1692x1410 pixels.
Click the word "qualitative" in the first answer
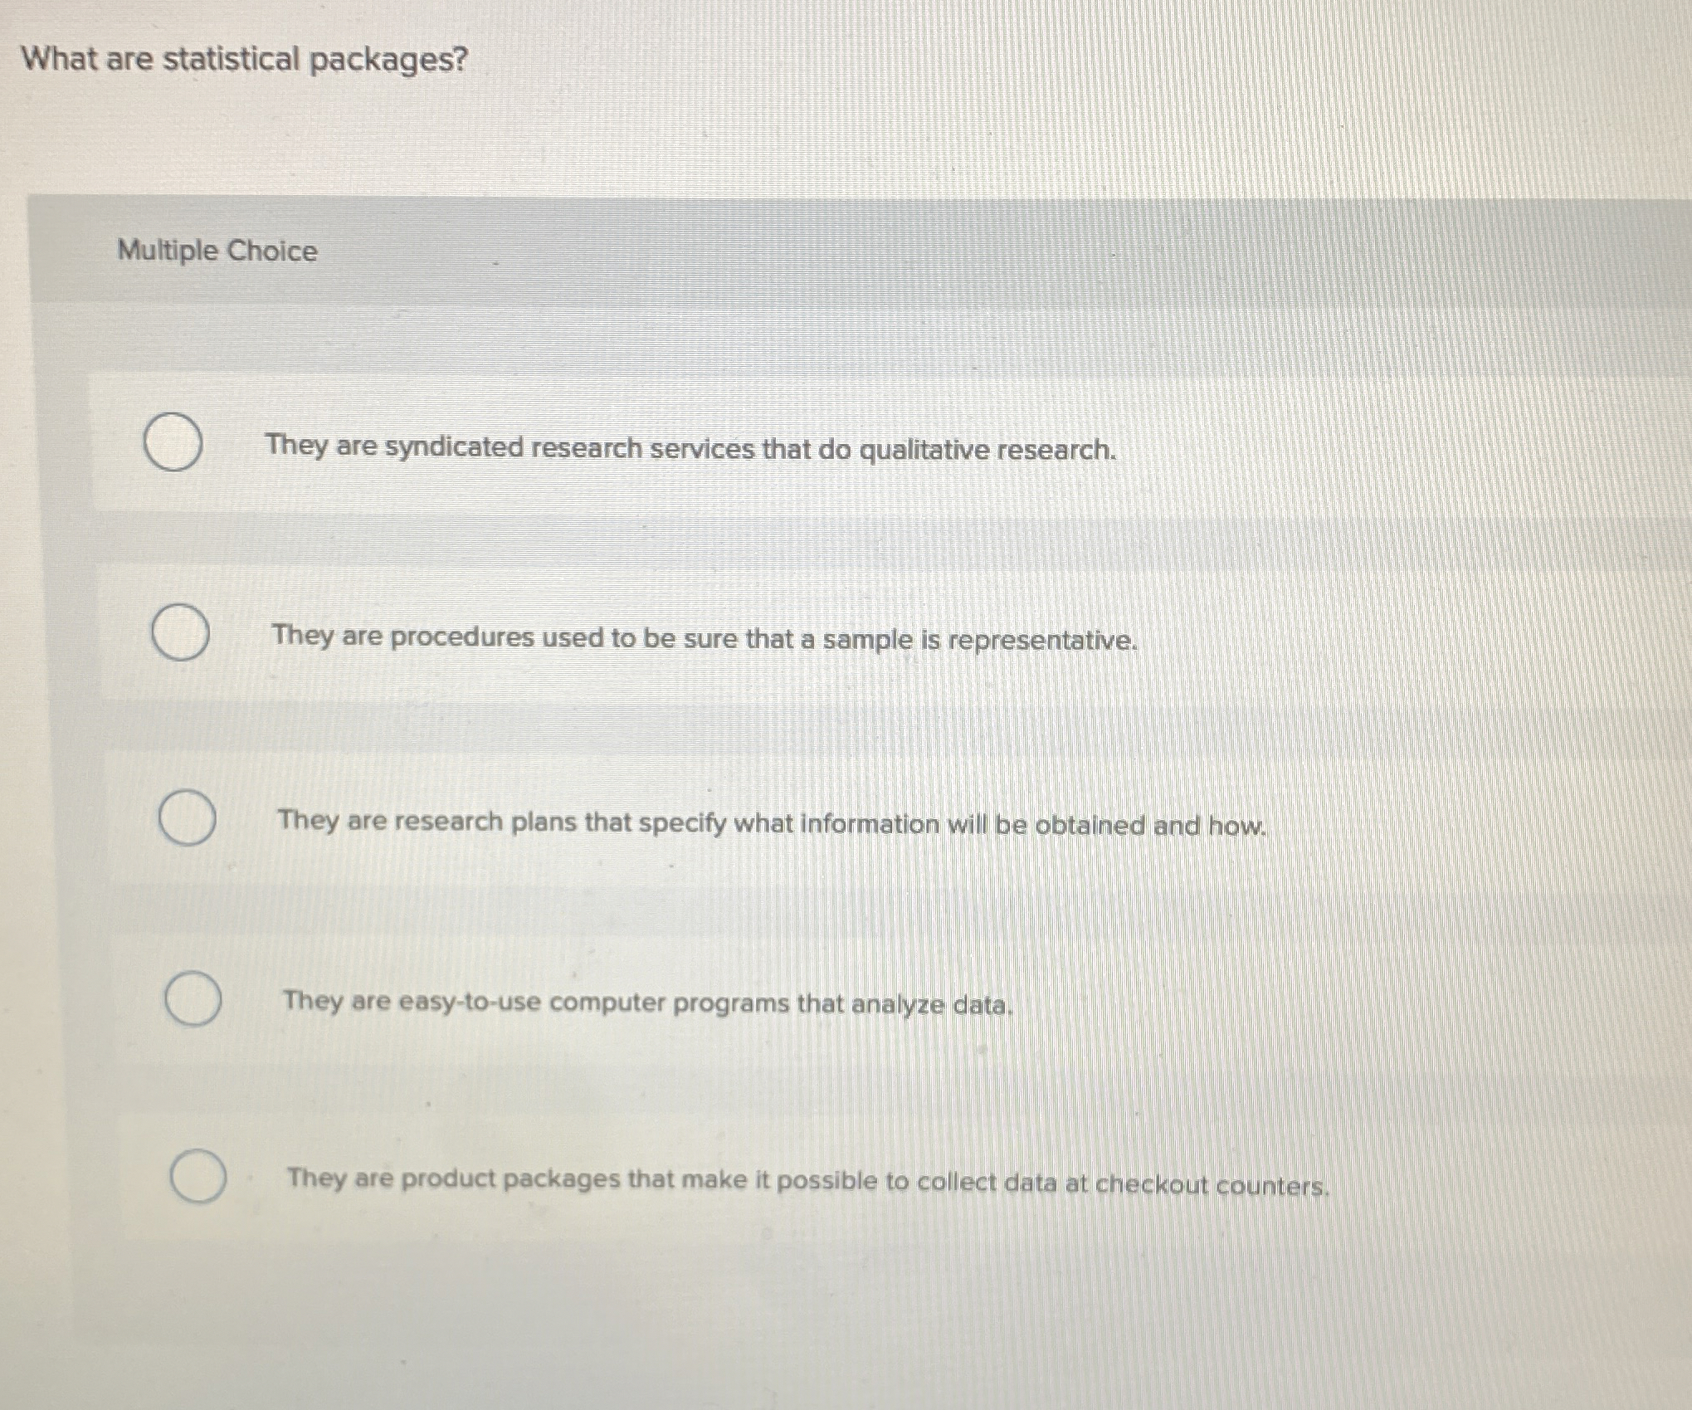pos(924,451)
